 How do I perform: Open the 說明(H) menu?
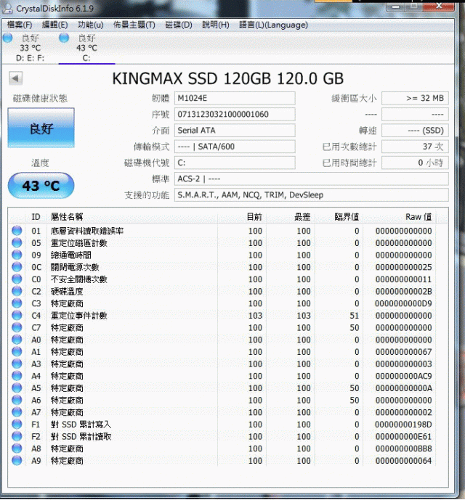[216, 25]
